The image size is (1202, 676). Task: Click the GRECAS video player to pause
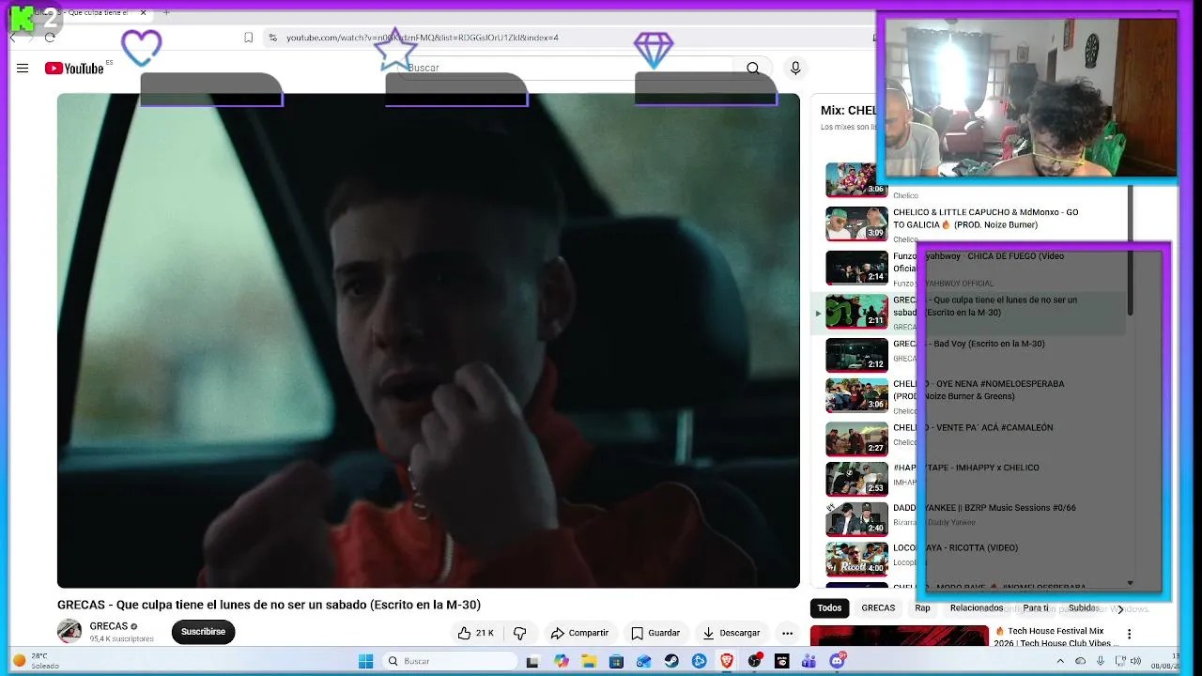pos(428,340)
